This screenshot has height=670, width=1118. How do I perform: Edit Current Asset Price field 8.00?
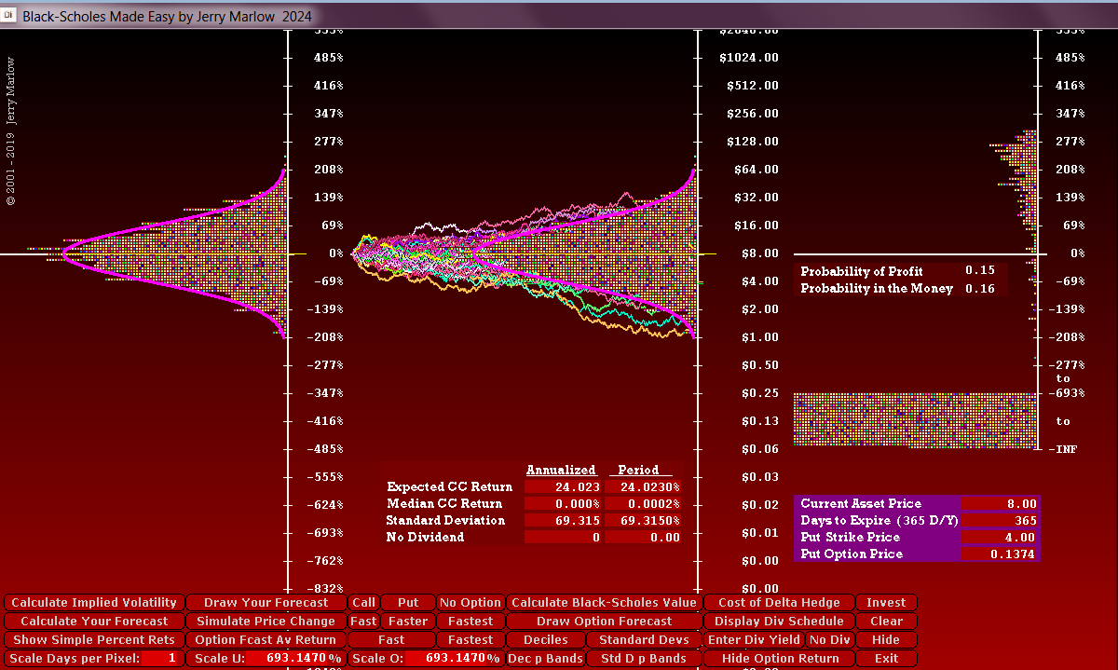[1000, 504]
